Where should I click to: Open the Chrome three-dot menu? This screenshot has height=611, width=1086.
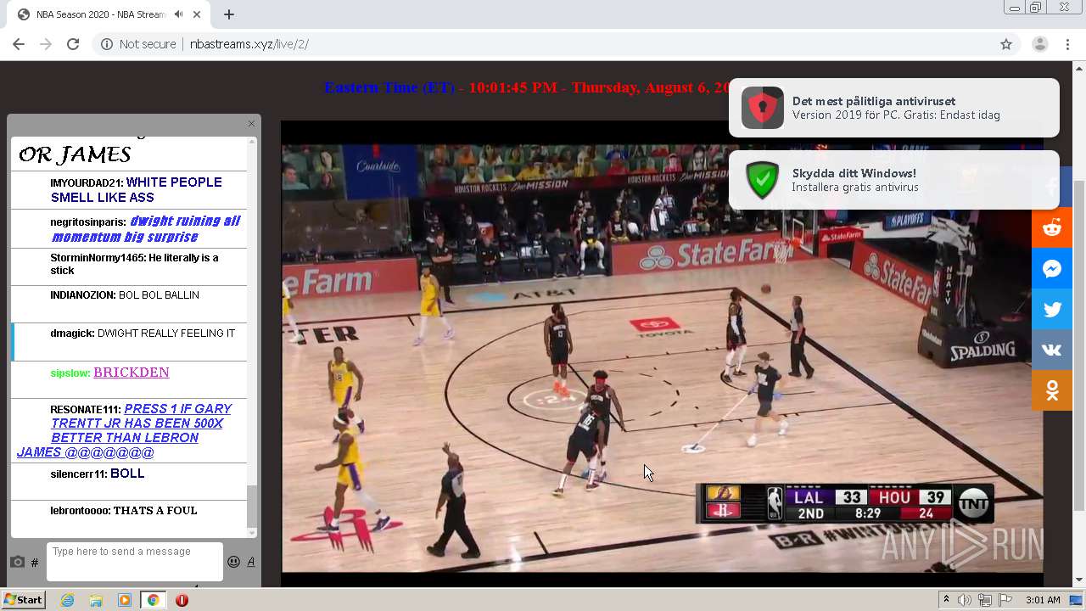pyautogui.click(x=1067, y=44)
